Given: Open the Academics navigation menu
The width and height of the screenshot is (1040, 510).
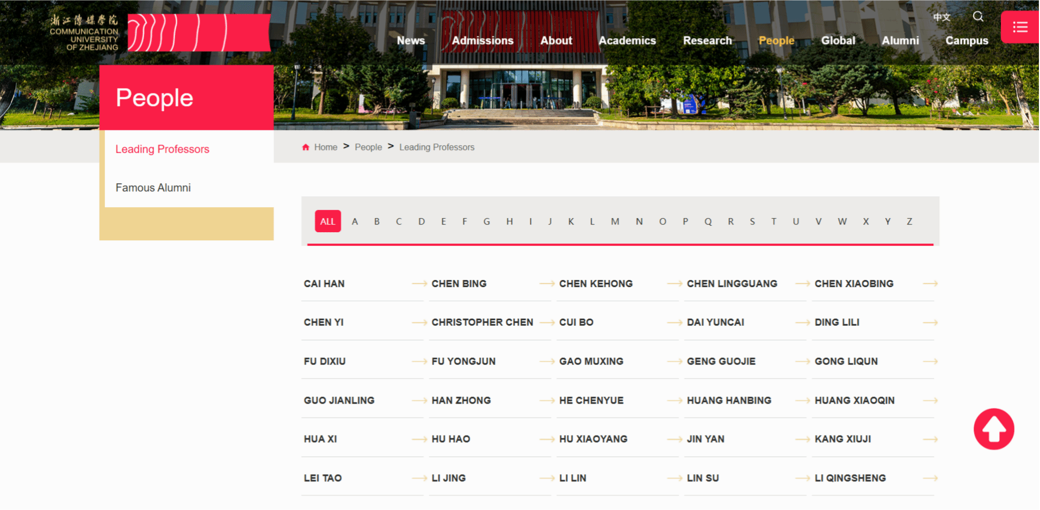Looking at the screenshot, I should [x=627, y=41].
